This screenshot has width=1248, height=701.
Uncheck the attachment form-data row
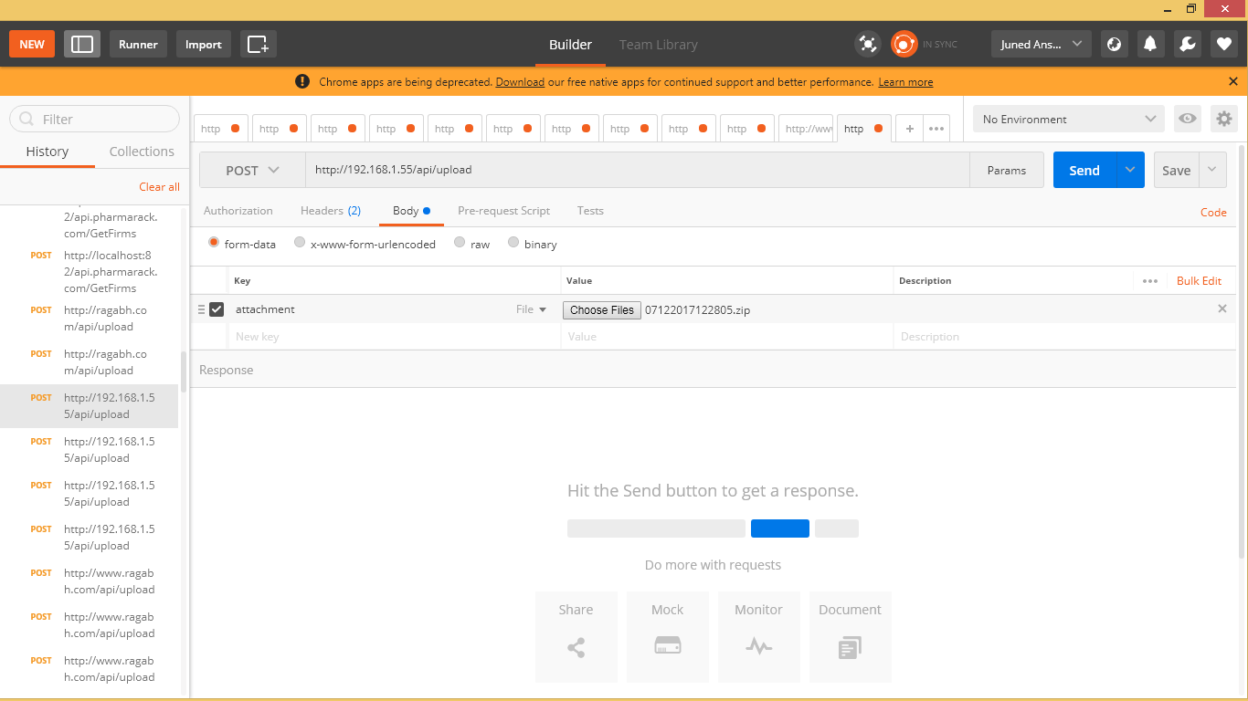(x=217, y=309)
